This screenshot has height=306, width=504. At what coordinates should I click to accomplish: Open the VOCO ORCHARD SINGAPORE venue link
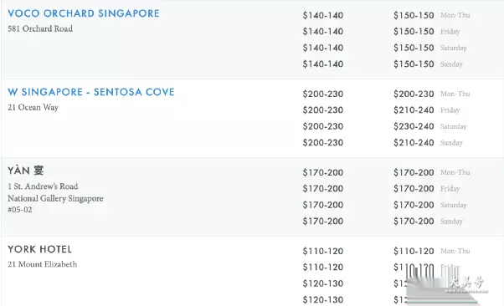tap(84, 13)
